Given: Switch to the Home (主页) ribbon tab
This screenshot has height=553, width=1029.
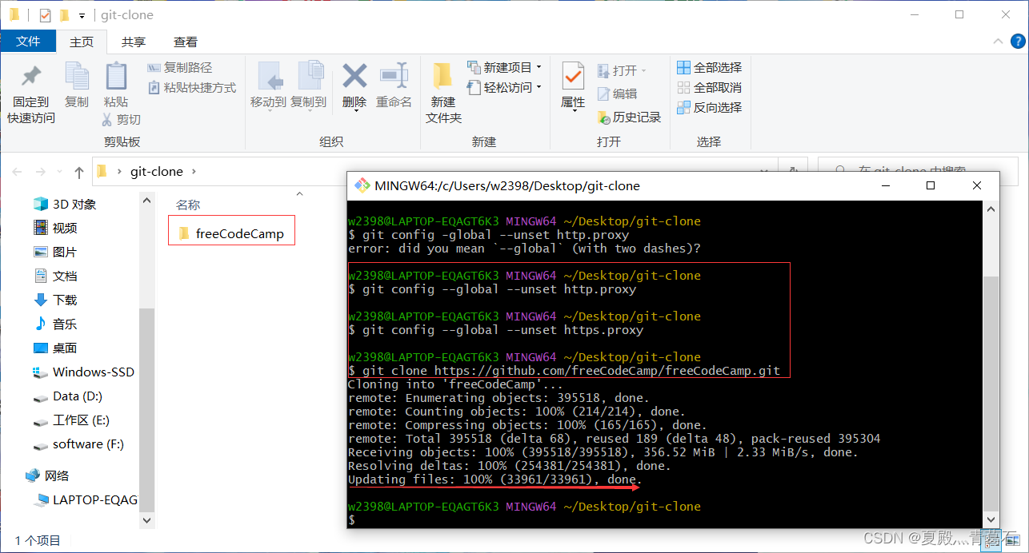Looking at the screenshot, I should pos(82,42).
